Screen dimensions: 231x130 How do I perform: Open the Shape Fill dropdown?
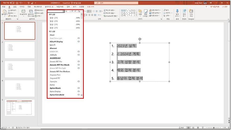[x=155, y=10]
